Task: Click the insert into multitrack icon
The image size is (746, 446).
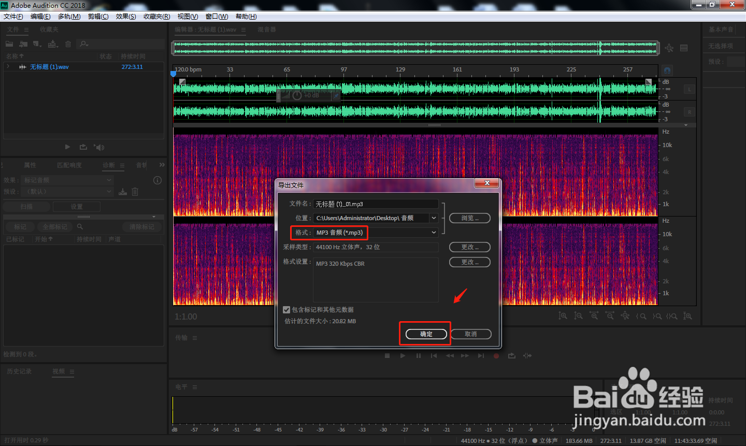Action: tap(53, 44)
